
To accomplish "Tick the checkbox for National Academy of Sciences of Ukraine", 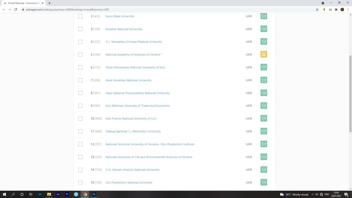I will tap(80, 54).
